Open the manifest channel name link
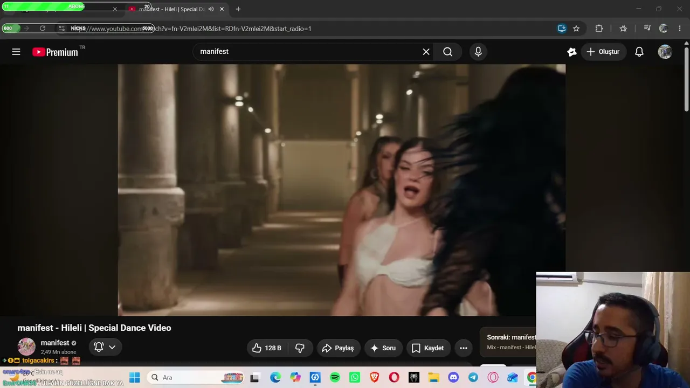This screenshot has height=388, width=690. click(55, 343)
